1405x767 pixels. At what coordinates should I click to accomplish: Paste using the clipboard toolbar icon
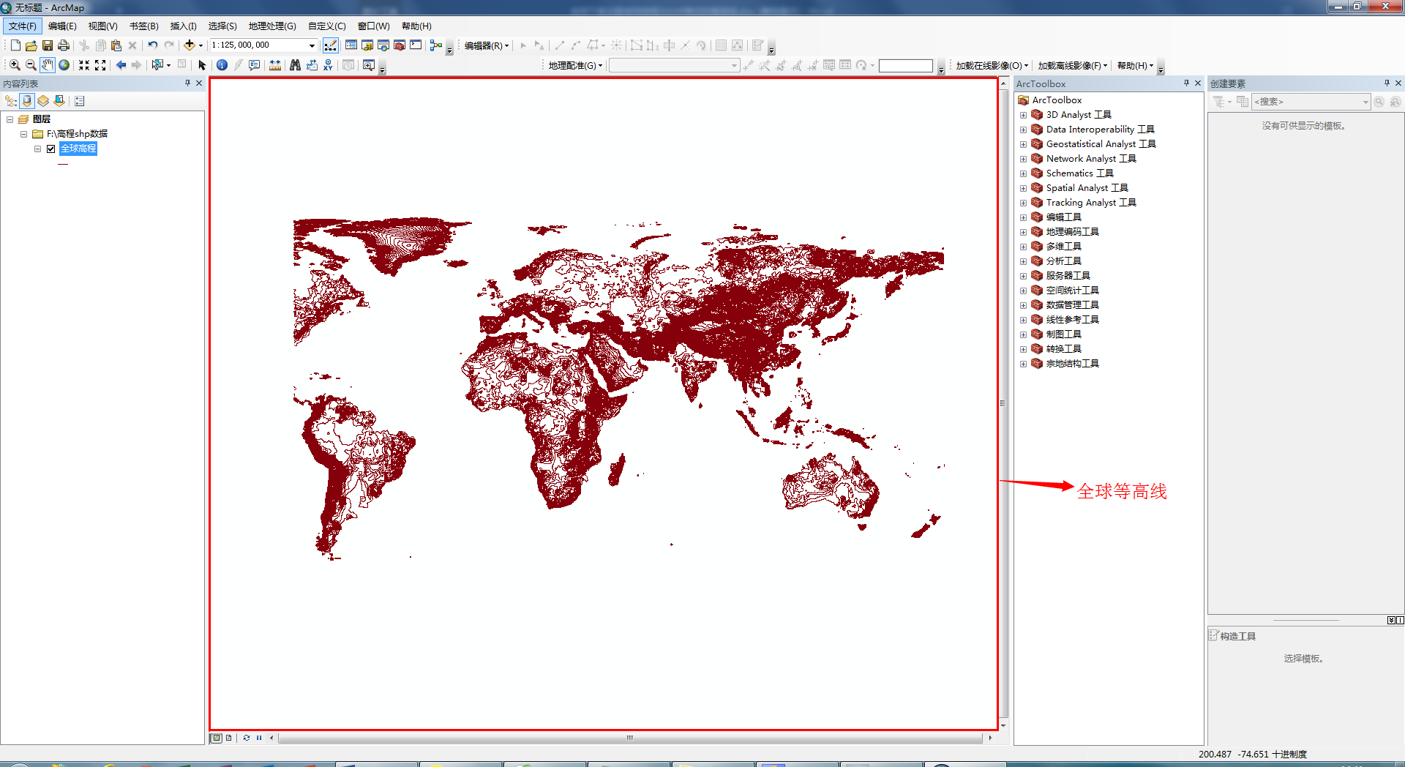click(x=116, y=45)
